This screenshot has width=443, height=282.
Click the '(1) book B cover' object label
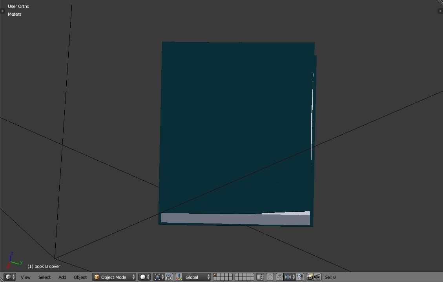(x=44, y=266)
